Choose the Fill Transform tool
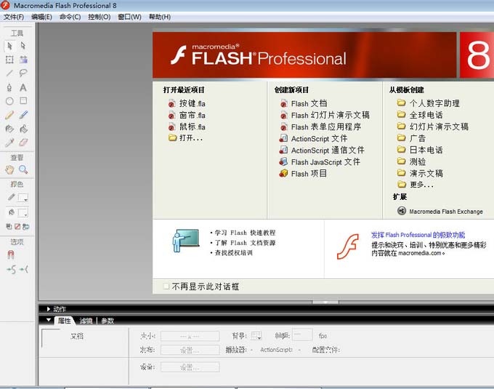 pyautogui.click(x=23, y=60)
